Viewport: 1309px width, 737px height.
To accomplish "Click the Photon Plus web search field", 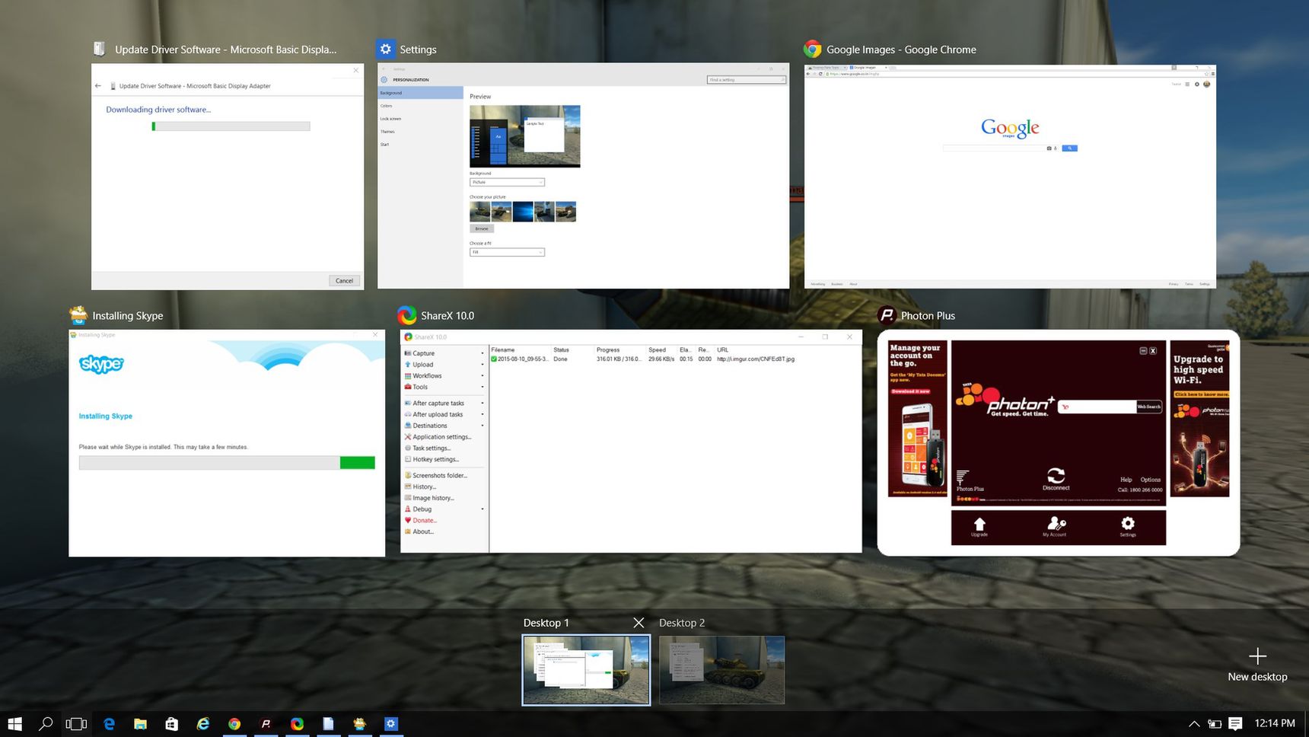I will pyautogui.click(x=1097, y=407).
